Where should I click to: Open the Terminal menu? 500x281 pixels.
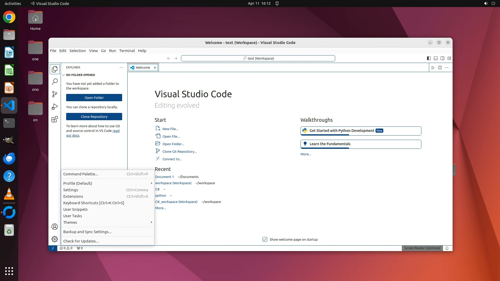coord(127,51)
